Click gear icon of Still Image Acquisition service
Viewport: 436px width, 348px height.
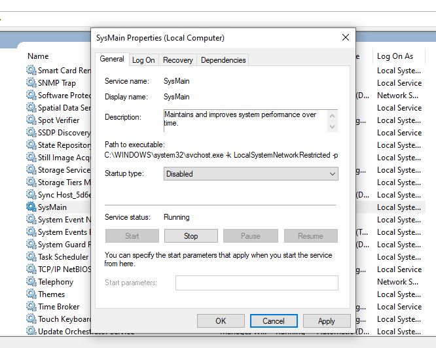point(31,158)
